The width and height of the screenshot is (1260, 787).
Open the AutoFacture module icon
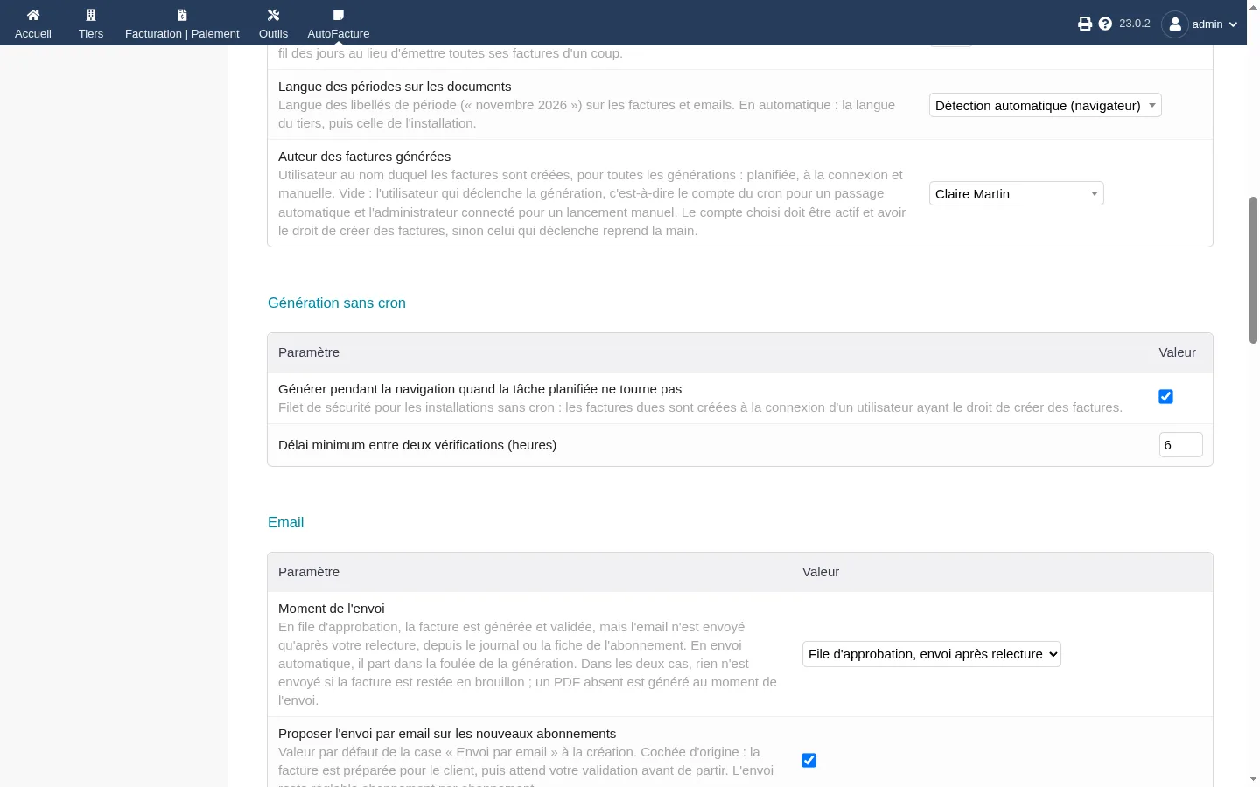[339, 15]
